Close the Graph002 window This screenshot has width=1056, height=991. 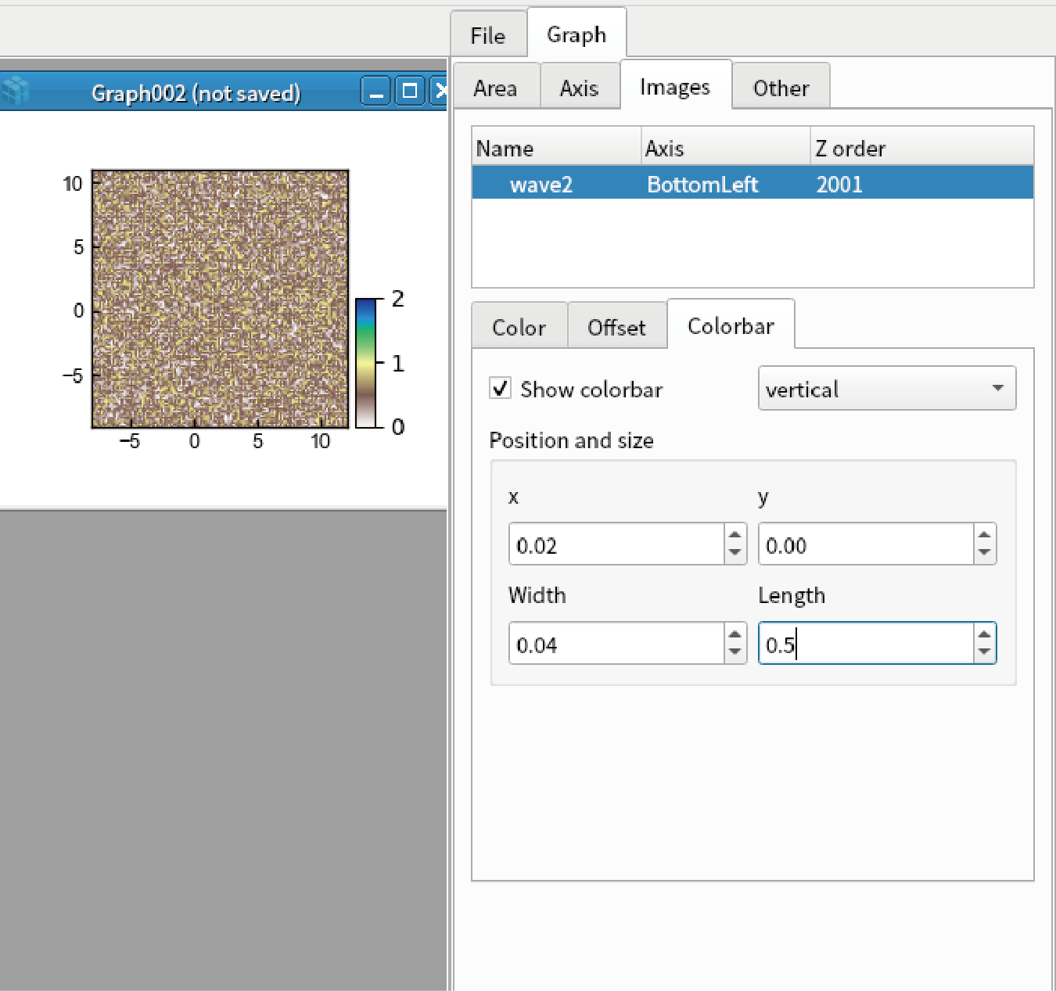440,92
